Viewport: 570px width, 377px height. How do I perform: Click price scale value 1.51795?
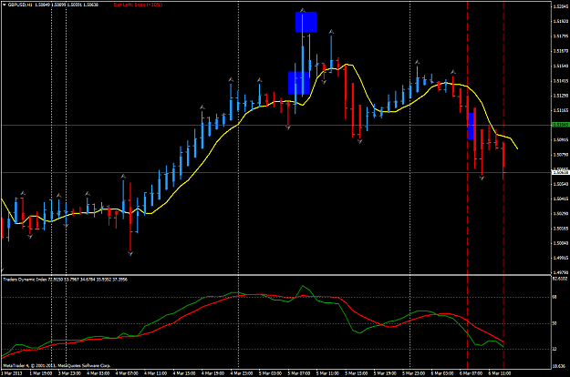561,36
